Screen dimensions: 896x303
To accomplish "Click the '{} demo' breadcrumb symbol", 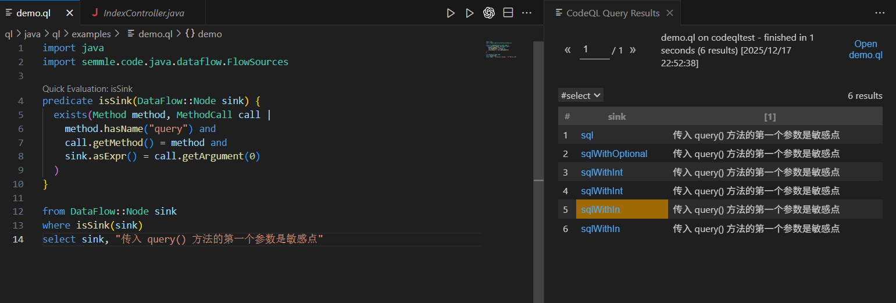I will (204, 34).
